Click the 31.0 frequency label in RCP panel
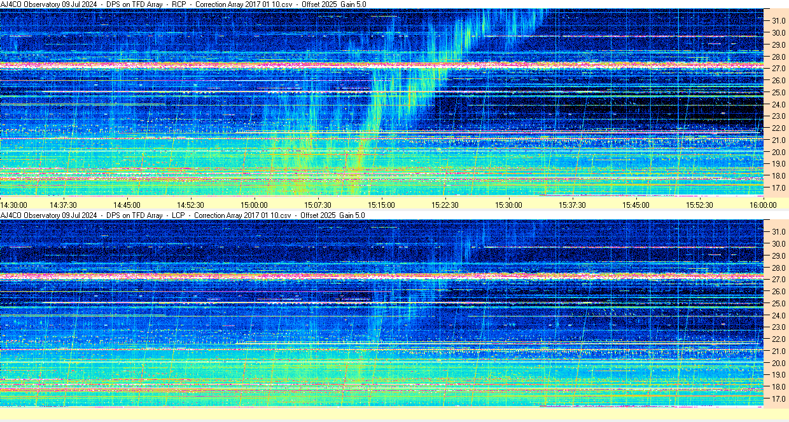Viewport: 789px width, 422px height. coord(779,20)
